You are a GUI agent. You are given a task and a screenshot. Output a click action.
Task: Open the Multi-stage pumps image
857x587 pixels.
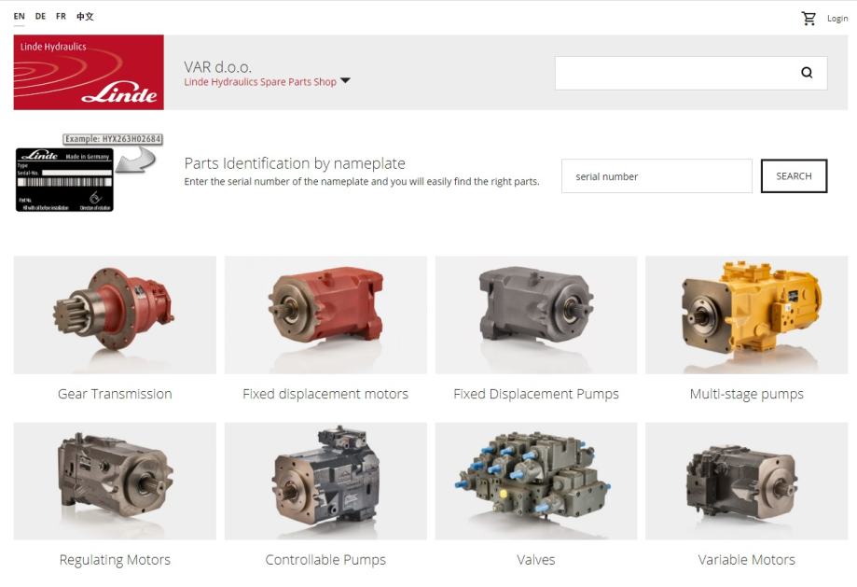tap(747, 315)
